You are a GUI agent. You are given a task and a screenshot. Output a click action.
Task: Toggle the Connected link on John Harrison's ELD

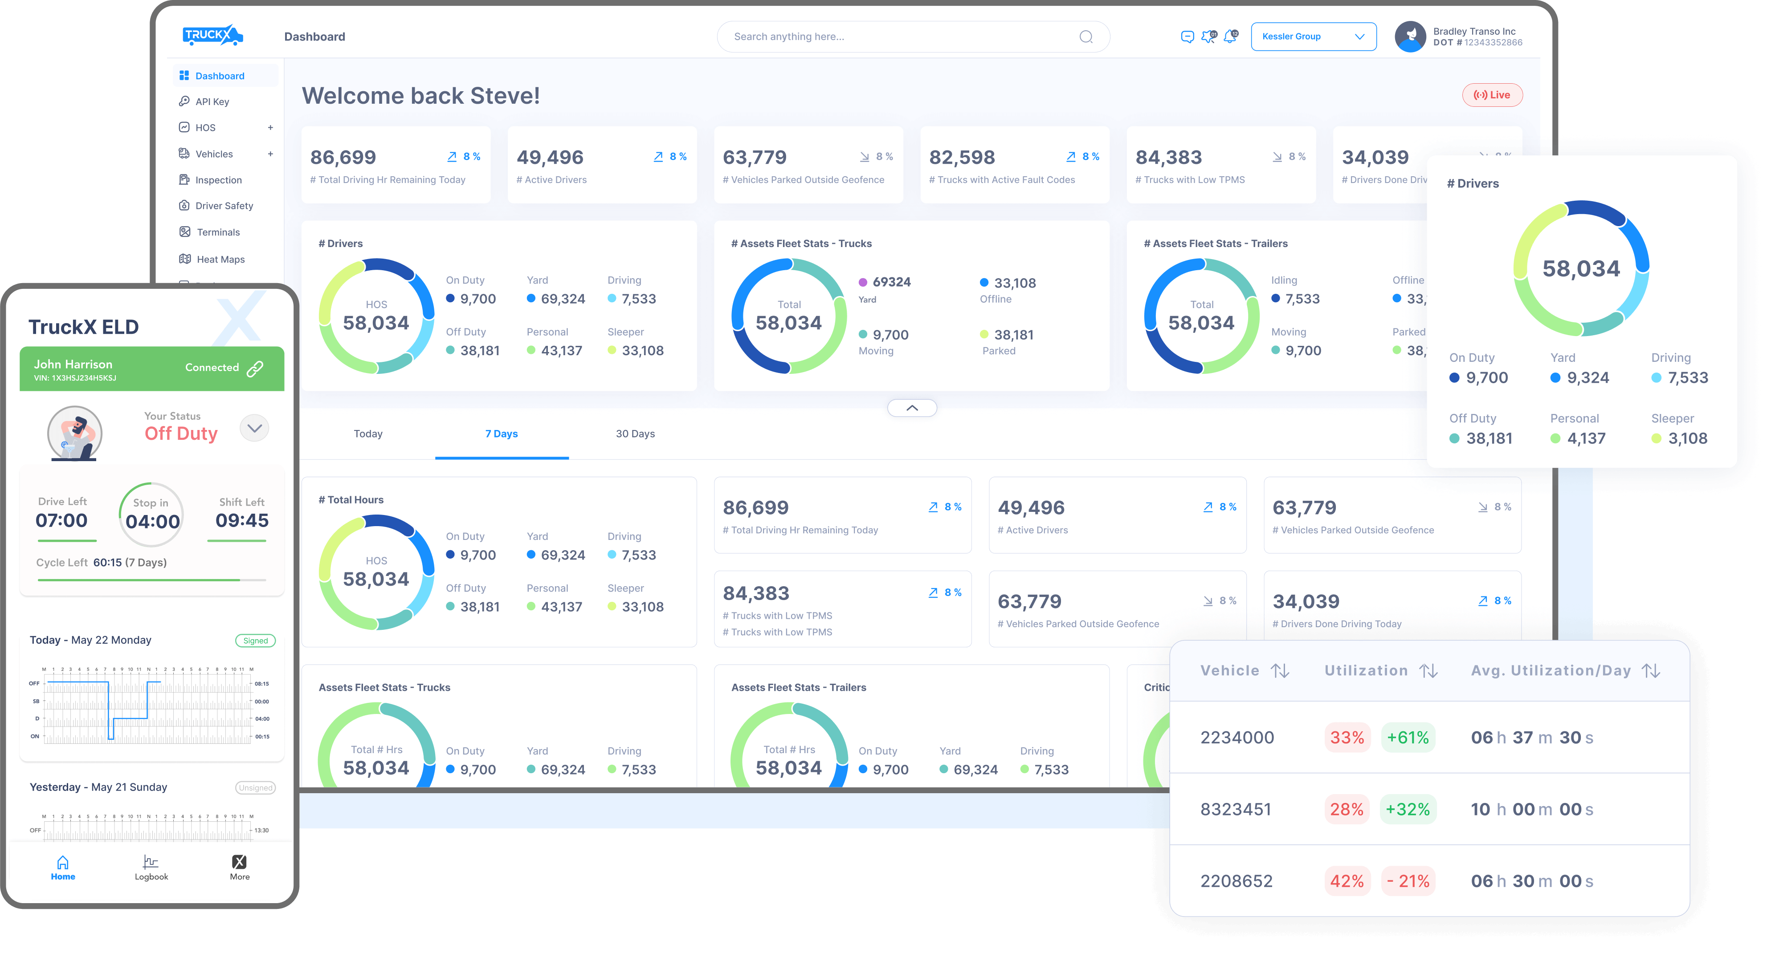pos(220,367)
